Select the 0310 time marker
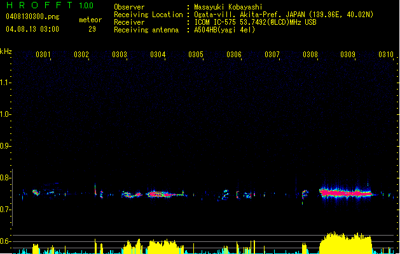The width and height of the screenshot is (400, 254). [x=386, y=55]
